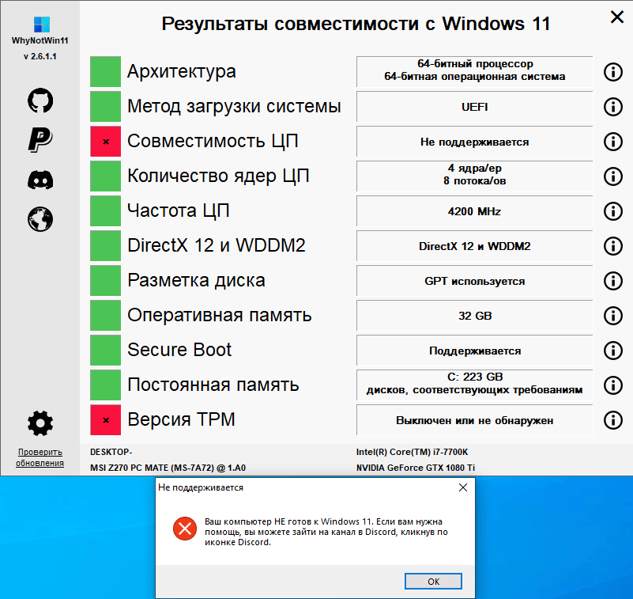Image resolution: width=633 pixels, height=599 pixels.
Task: Show info for Постоянная память
Action: click(612, 385)
